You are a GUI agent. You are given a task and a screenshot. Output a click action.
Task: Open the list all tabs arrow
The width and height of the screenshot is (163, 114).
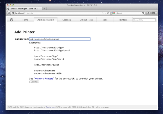point(156,8)
